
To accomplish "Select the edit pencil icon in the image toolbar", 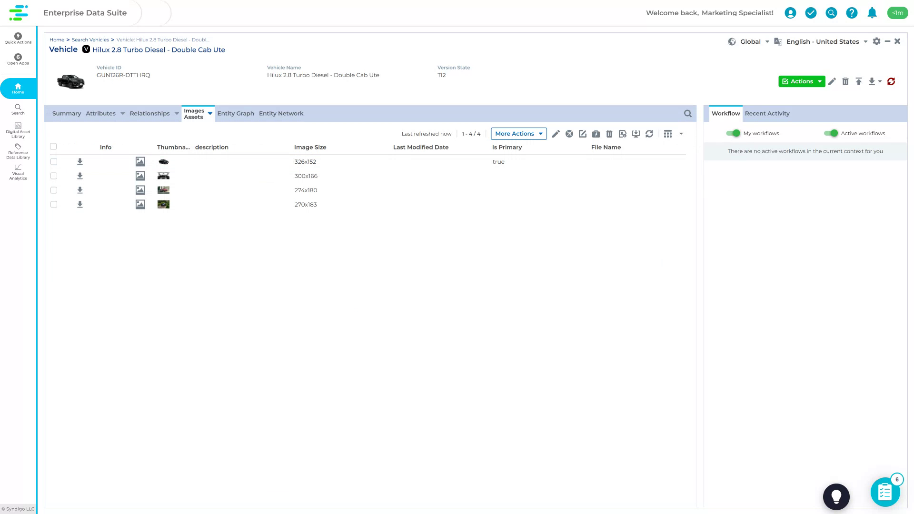I will pos(556,134).
